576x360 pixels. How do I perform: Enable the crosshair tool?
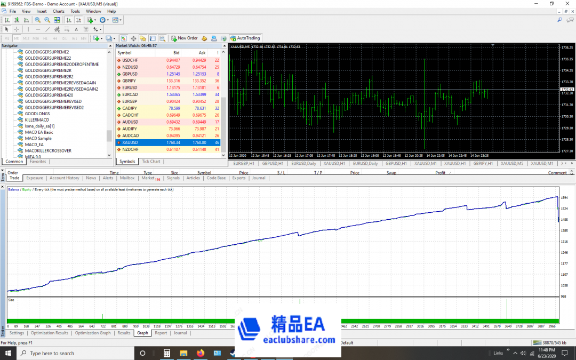[17, 29]
